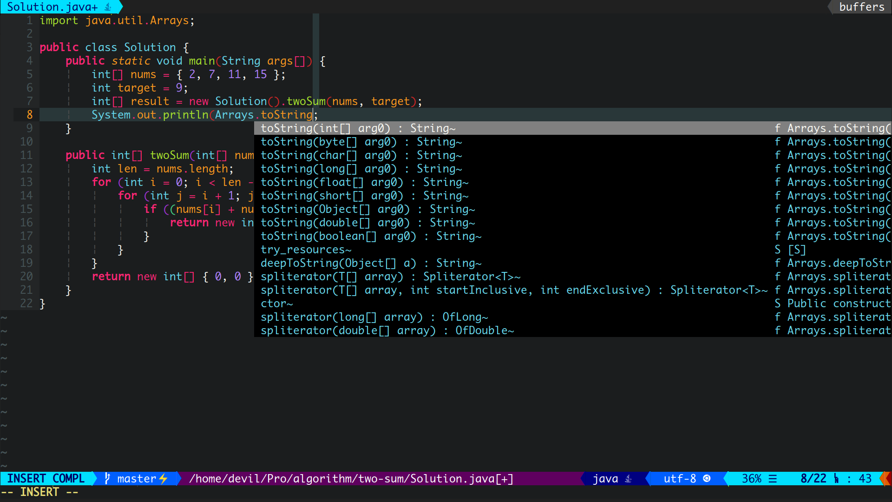The height and width of the screenshot is (502, 892).
Task: Click the column symbol icon after 8/22
Action: coord(836,478)
